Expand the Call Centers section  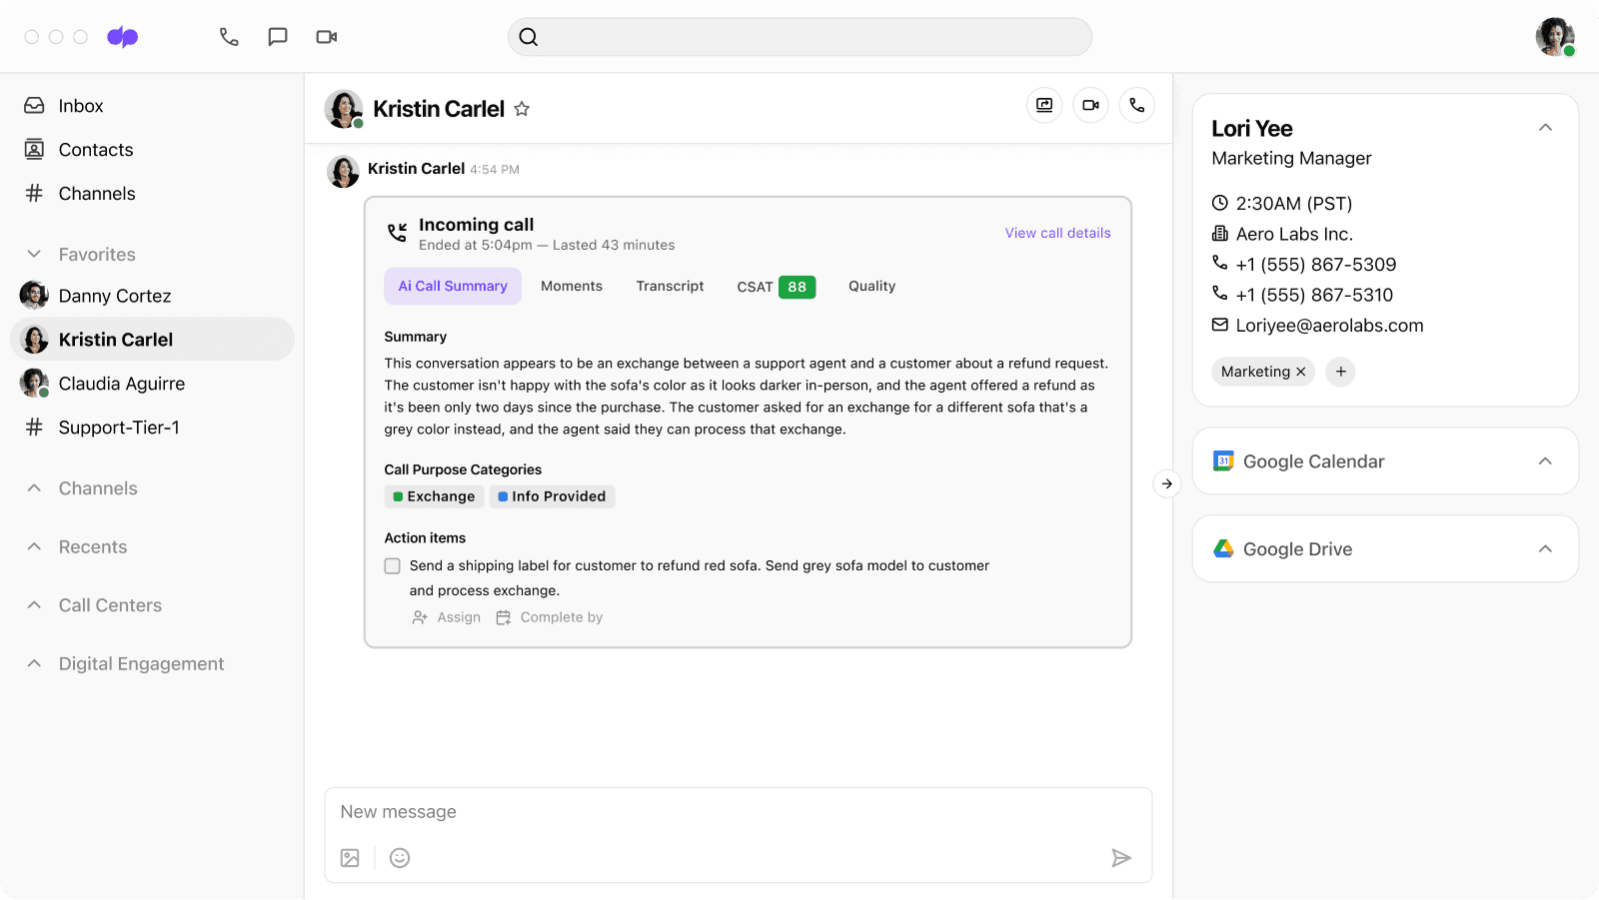tap(34, 605)
